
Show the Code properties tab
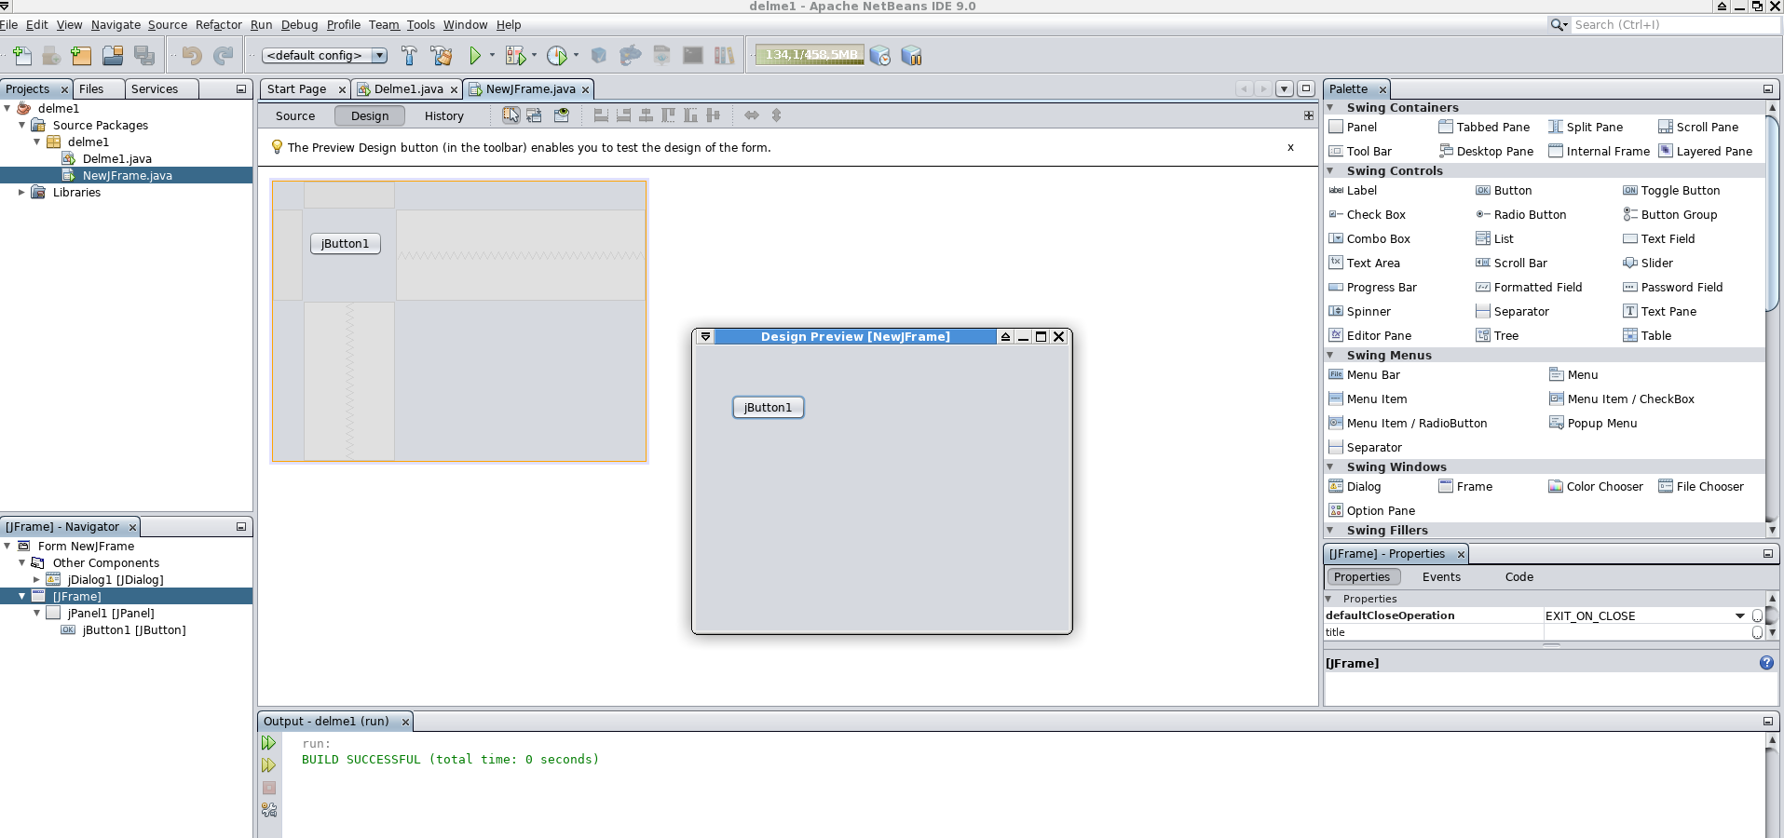1518,576
